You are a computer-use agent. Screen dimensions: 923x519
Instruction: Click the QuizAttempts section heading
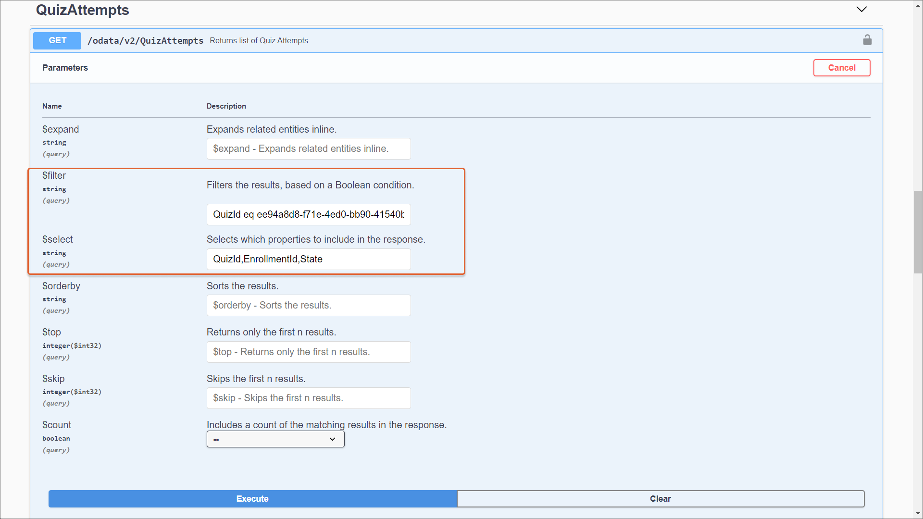point(82,10)
